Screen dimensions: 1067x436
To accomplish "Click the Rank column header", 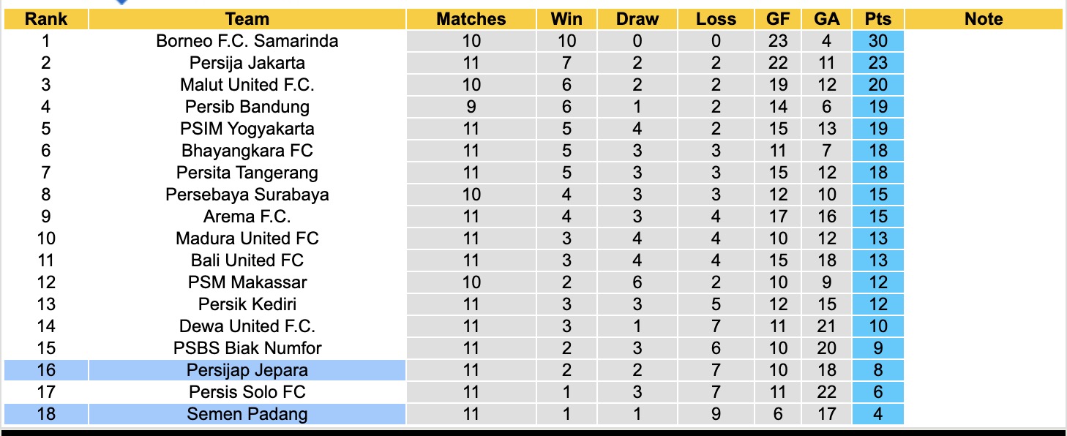I will pyautogui.click(x=46, y=19).
